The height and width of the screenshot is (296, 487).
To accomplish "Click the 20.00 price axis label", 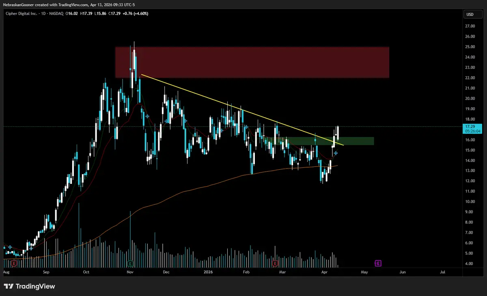I will [x=470, y=98].
